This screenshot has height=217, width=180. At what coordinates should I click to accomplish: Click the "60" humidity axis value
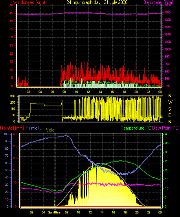coord(7,163)
